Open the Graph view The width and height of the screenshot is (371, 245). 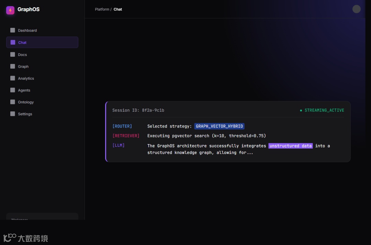42,67
